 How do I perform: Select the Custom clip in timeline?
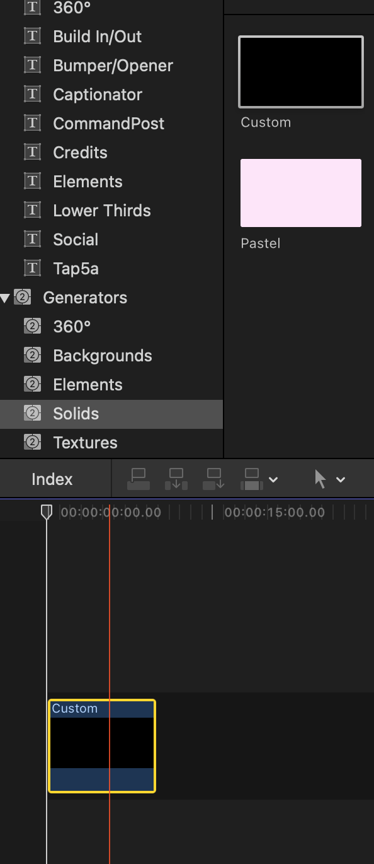(102, 746)
